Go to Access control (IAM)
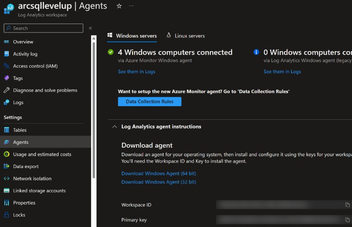This screenshot has width=352, height=227. [35, 66]
